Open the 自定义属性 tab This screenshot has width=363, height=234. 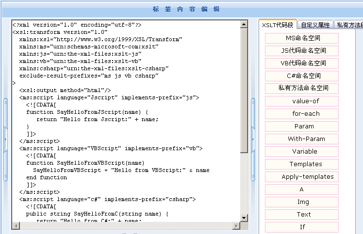click(x=315, y=25)
